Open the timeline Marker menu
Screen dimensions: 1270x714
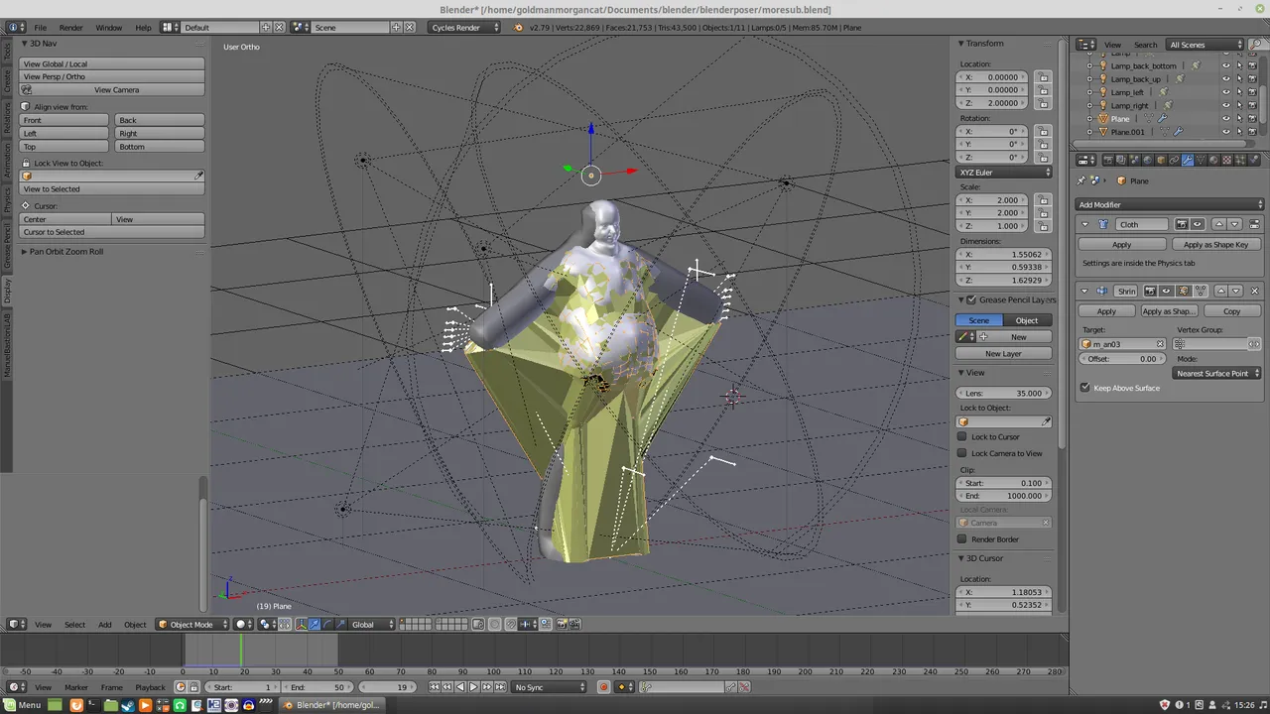click(x=76, y=687)
